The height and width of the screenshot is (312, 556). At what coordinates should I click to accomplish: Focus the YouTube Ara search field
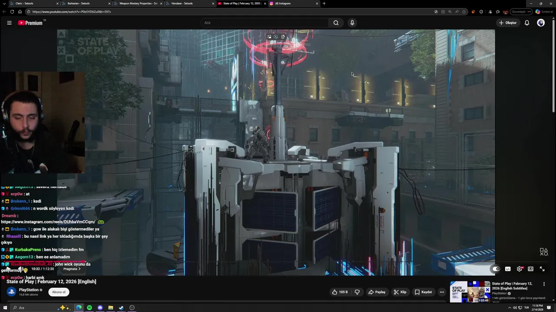point(265,23)
